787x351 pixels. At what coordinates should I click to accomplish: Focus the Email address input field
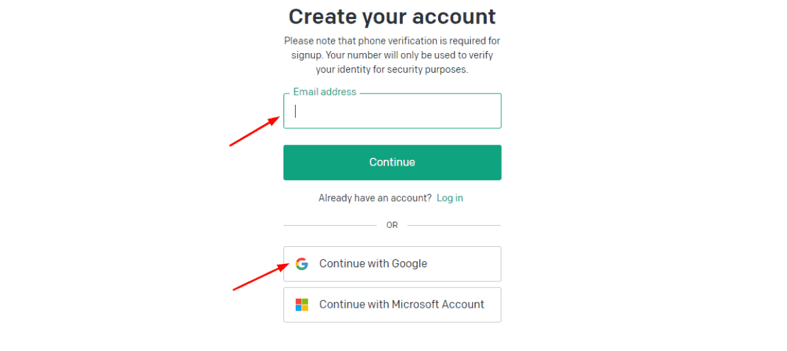click(x=392, y=111)
